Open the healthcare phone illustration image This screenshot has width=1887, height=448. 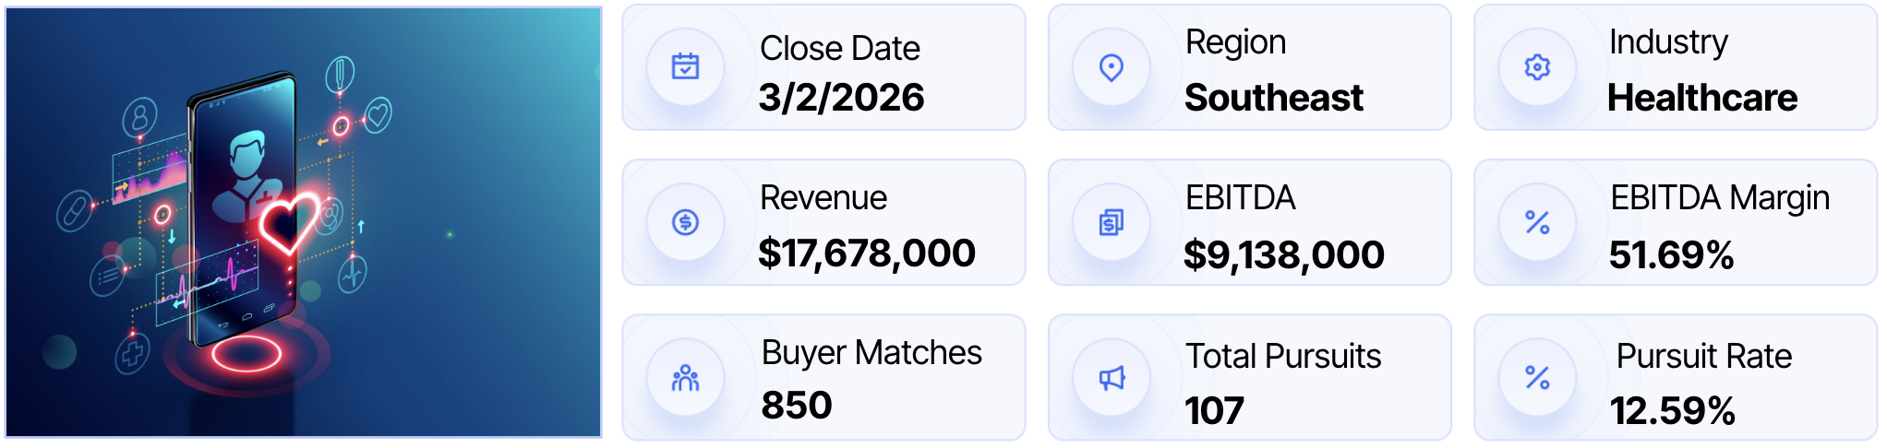point(303,222)
